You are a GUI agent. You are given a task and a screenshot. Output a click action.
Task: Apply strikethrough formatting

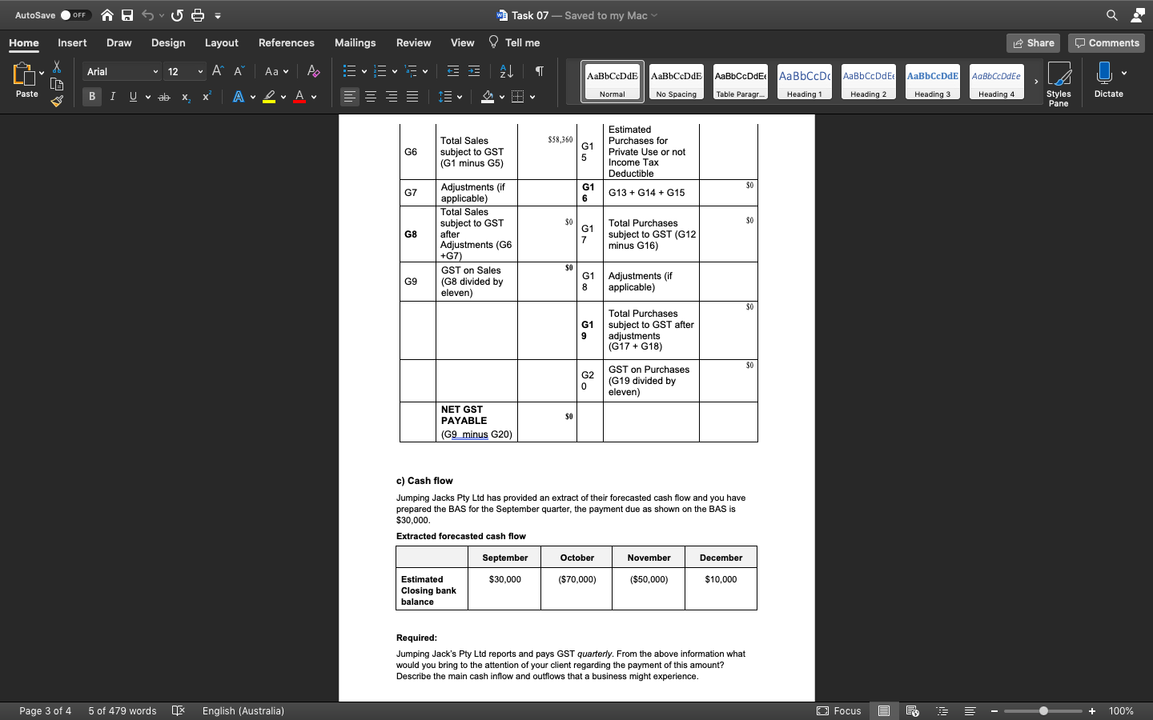[163, 97]
